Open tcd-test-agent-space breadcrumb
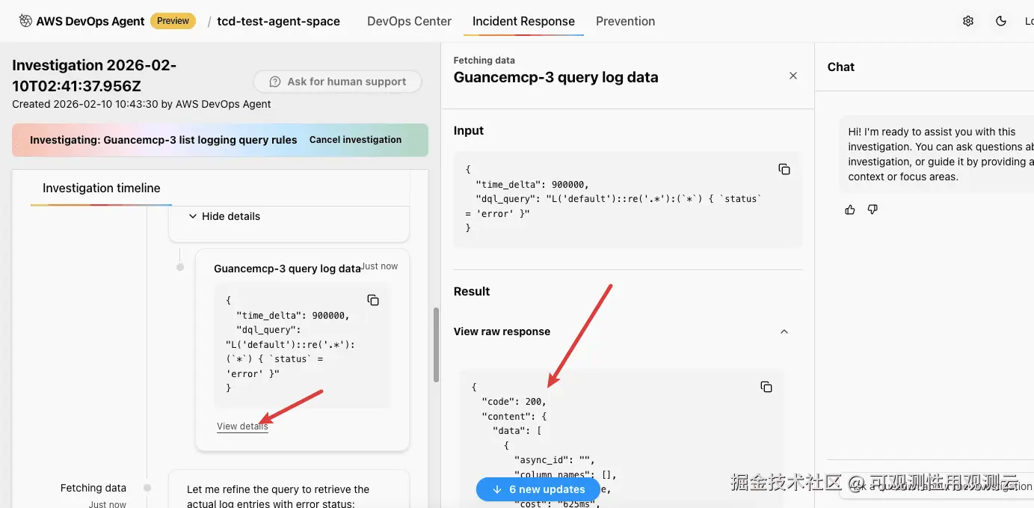The image size is (1034, 508). pyautogui.click(x=278, y=21)
